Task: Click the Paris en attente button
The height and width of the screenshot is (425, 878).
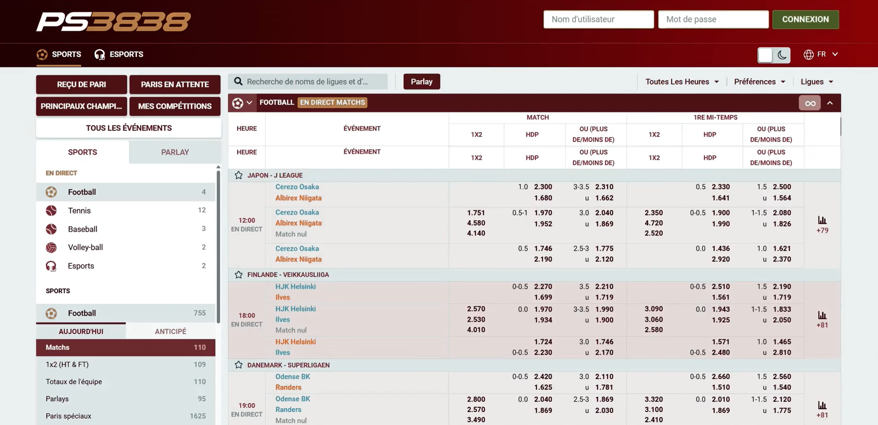Action: coord(175,85)
